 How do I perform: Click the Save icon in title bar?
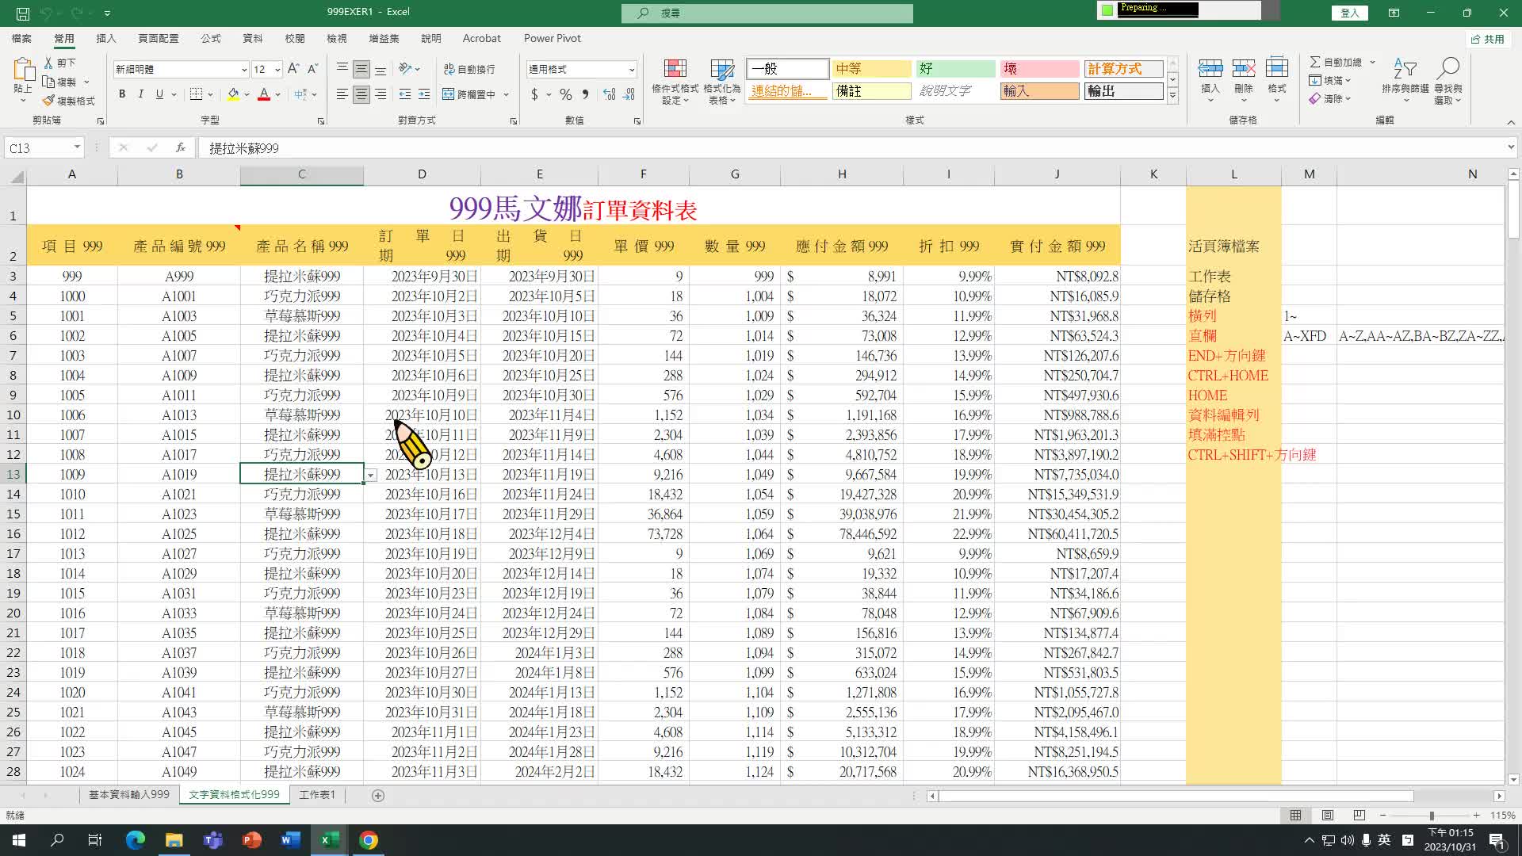click(x=23, y=13)
